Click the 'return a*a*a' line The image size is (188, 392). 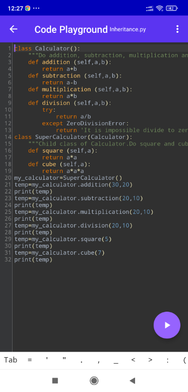point(63,171)
